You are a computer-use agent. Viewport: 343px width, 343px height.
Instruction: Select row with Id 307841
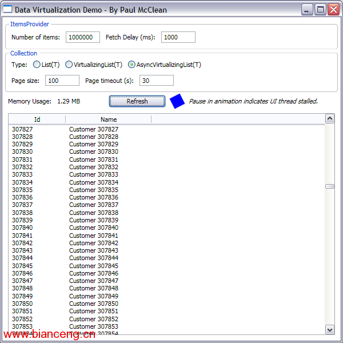(167, 236)
